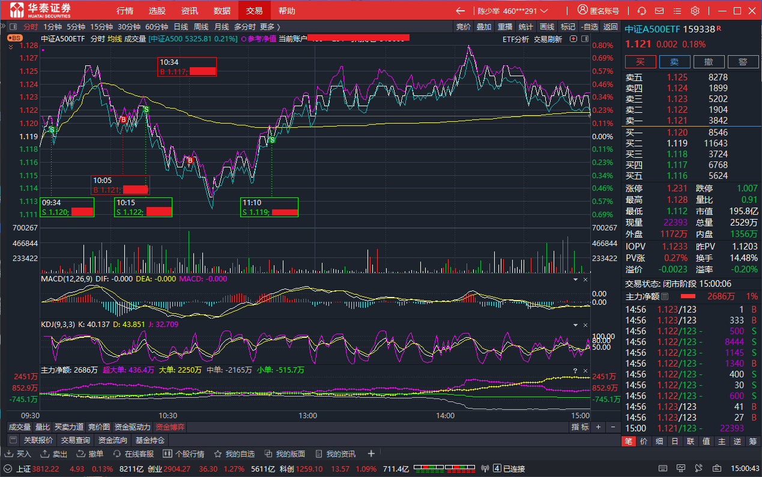Click the plus icon to add shortcut
Image resolution: width=762 pixels, height=477 pixels.
371,454
